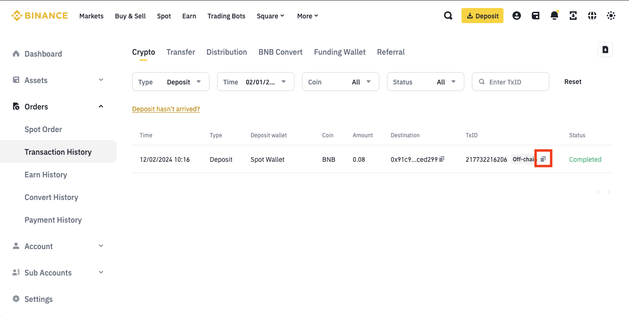Expand the Sub Accounts sidebar section
This screenshot has width=629, height=317.
click(x=101, y=273)
